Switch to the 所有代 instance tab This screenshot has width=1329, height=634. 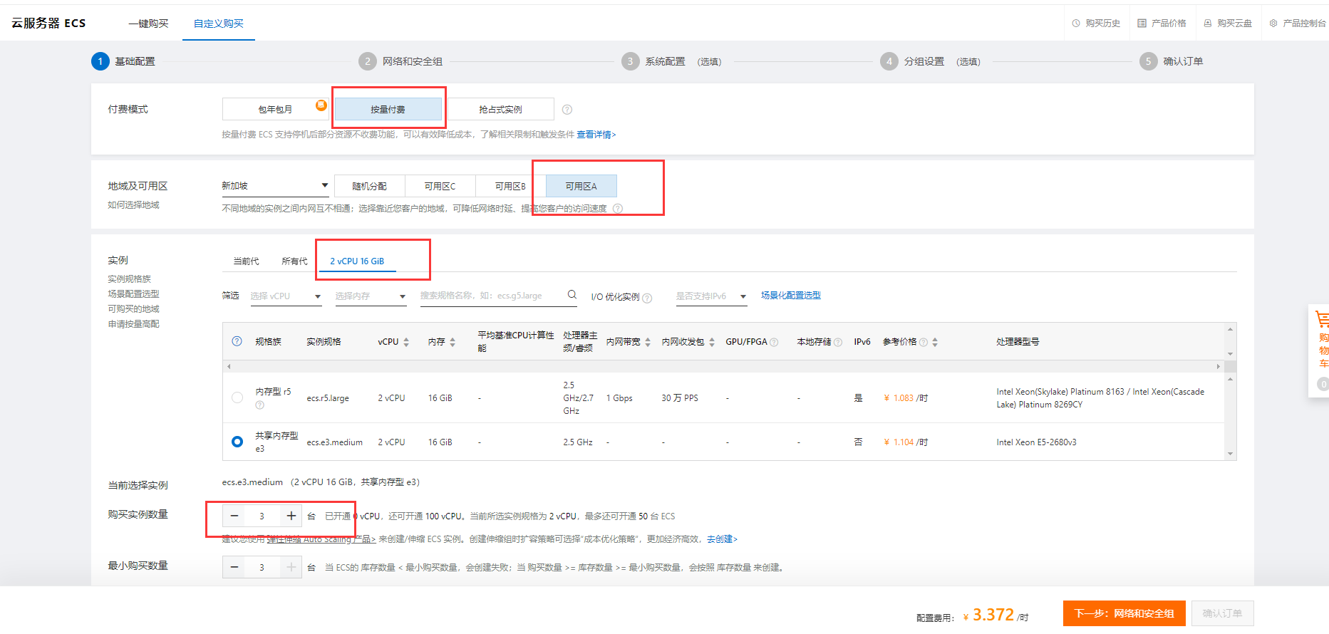tap(294, 261)
